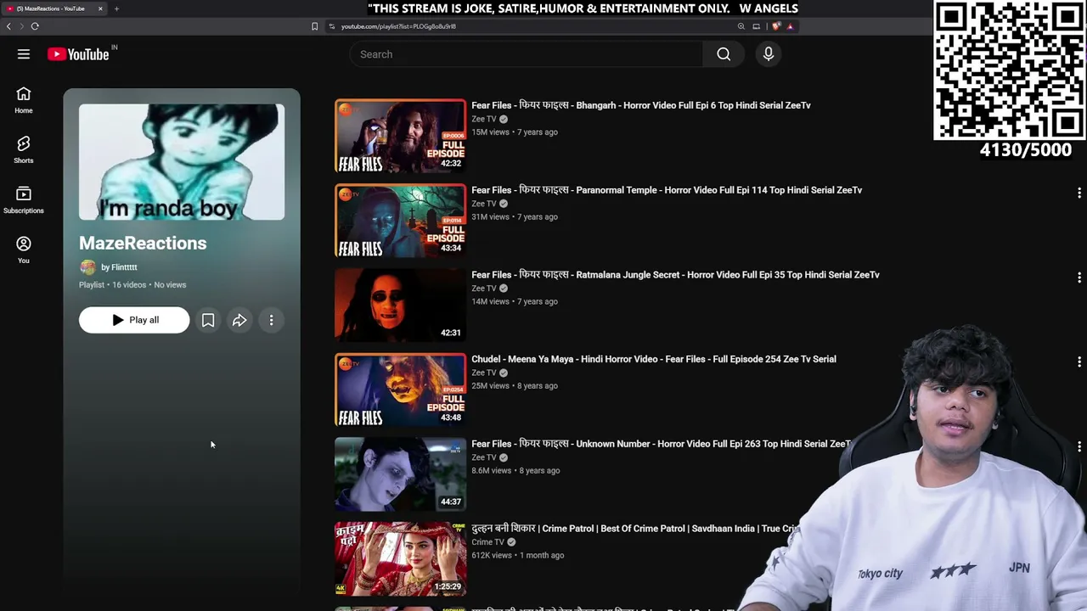Viewport: 1087px width, 611px height.
Task: Open options for Ratmalana Jungle Secret video
Action: pyautogui.click(x=1079, y=277)
